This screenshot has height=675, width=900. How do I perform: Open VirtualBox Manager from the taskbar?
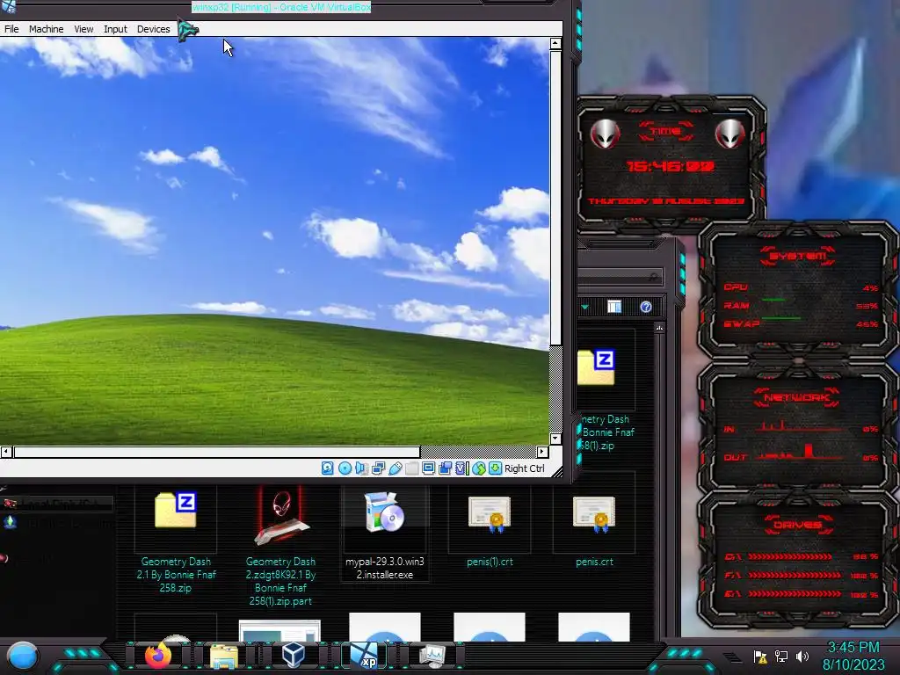coord(294,655)
